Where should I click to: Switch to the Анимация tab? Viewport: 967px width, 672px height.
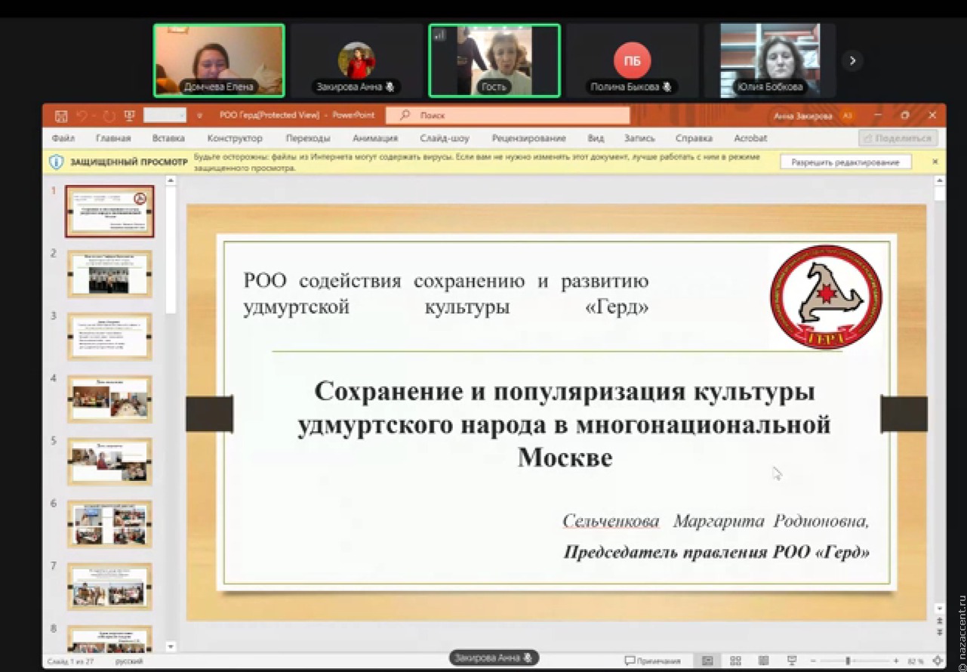[x=376, y=138]
